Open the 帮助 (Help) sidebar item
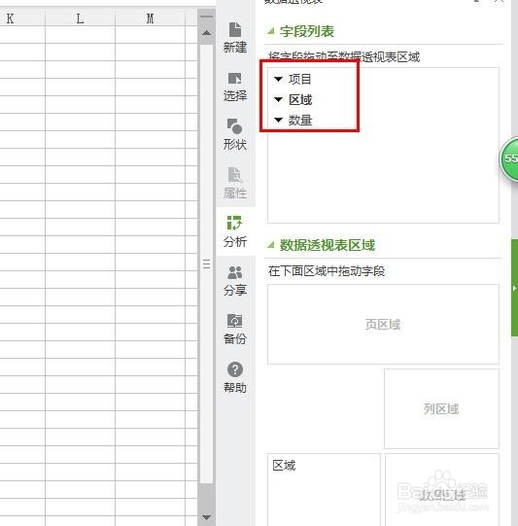The image size is (518, 526). pyautogui.click(x=235, y=377)
